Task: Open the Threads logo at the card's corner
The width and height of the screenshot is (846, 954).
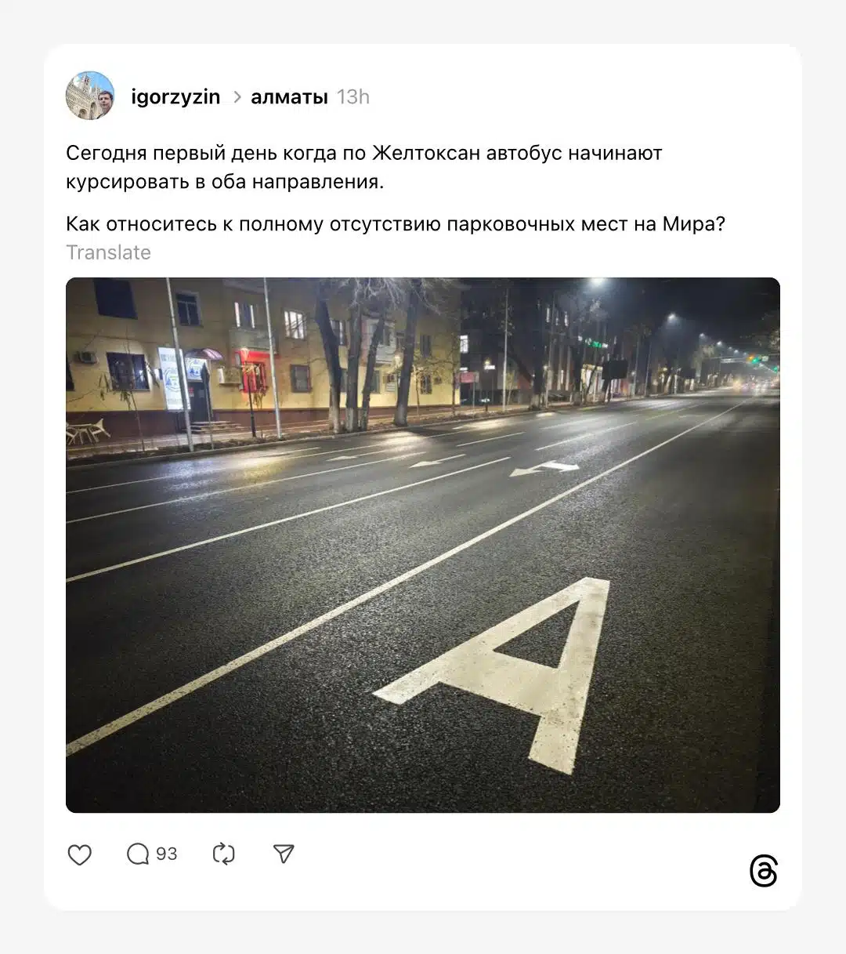Action: point(763,872)
